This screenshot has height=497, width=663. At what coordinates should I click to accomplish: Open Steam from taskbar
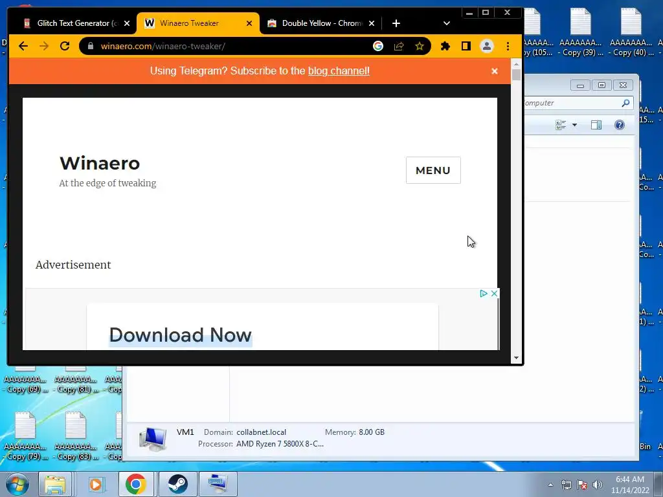pos(177,484)
